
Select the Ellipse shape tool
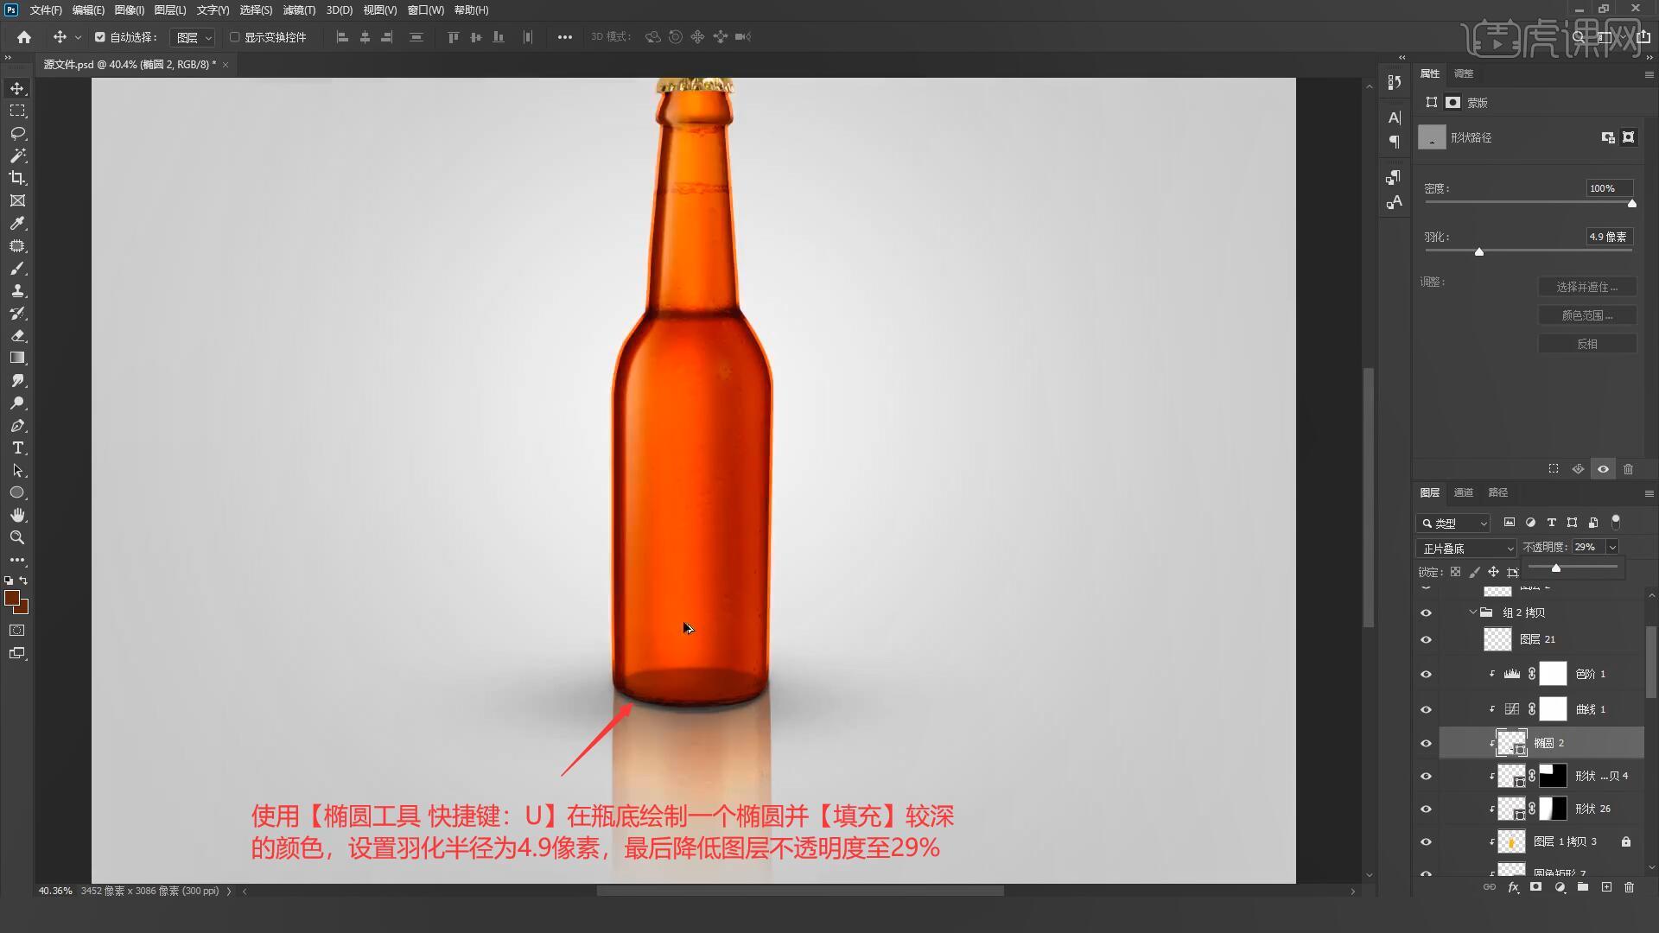pos(17,492)
